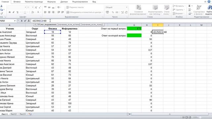Click the cell borders icon
This screenshot has width=212, height=119.
25,12
